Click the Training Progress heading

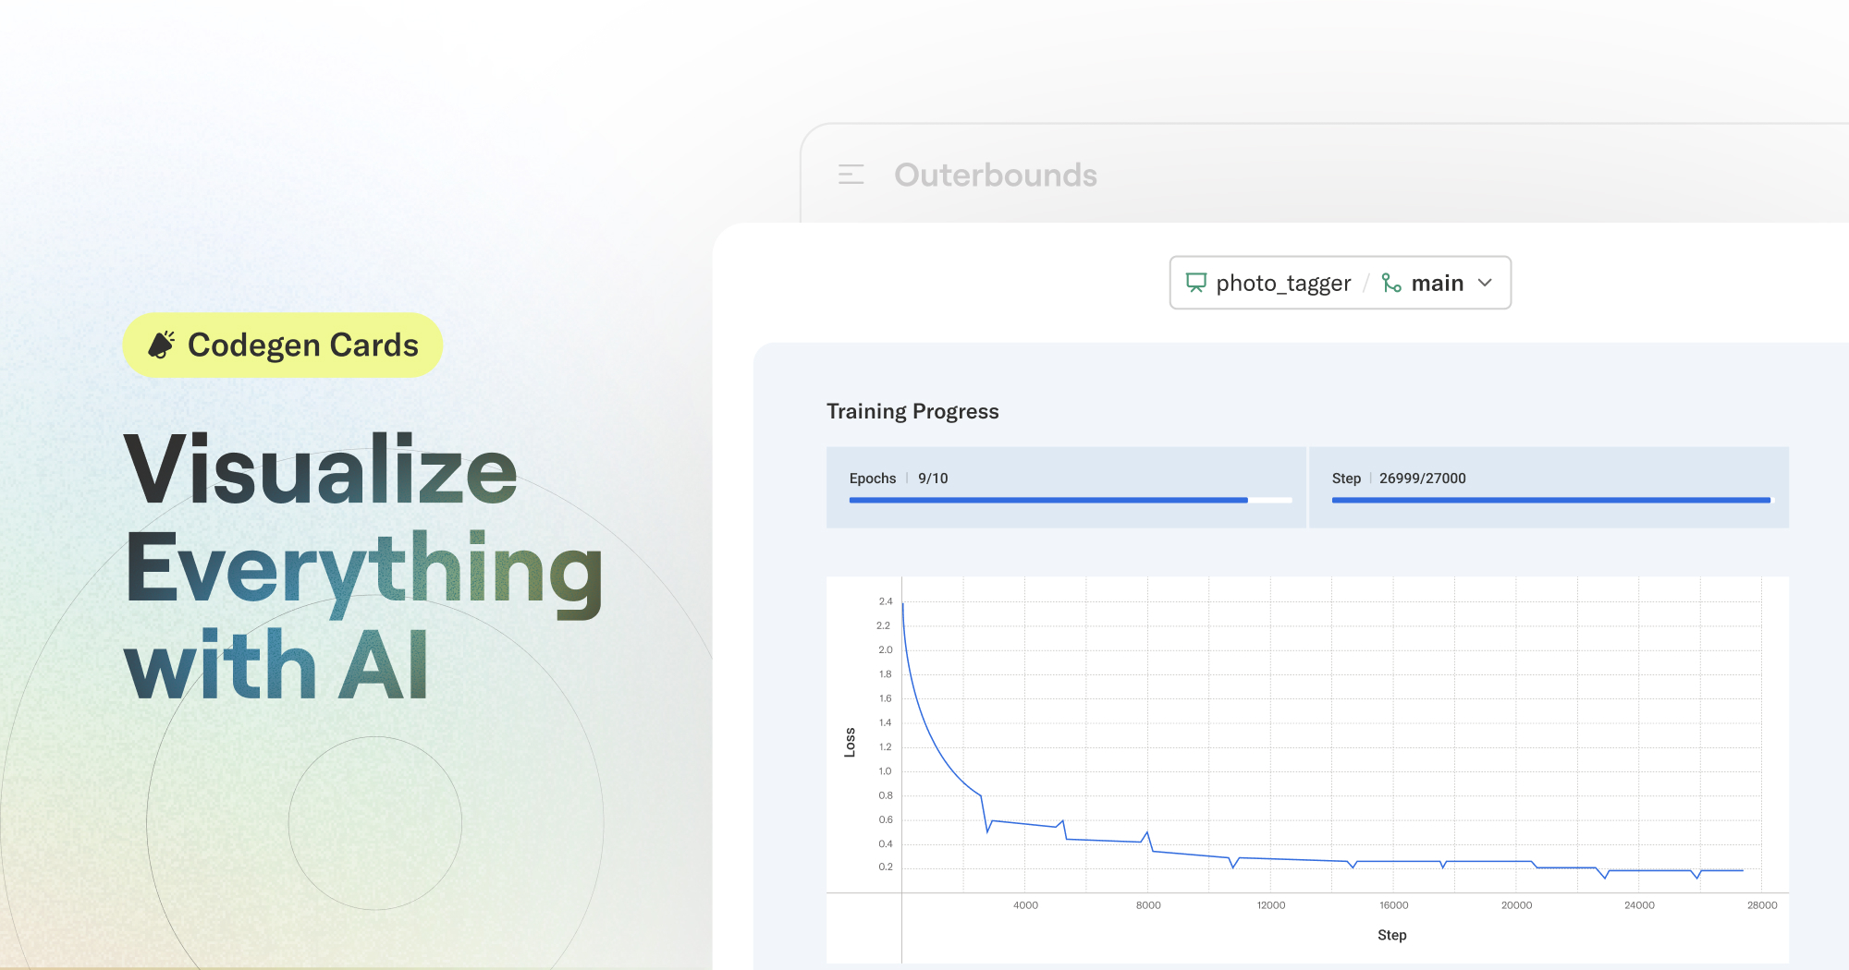[x=912, y=411]
